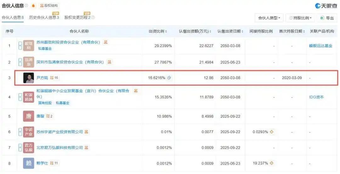Click the 29.2399% ratio cell
The height and width of the screenshot is (174, 340).
pyautogui.click(x=163, y=46)
